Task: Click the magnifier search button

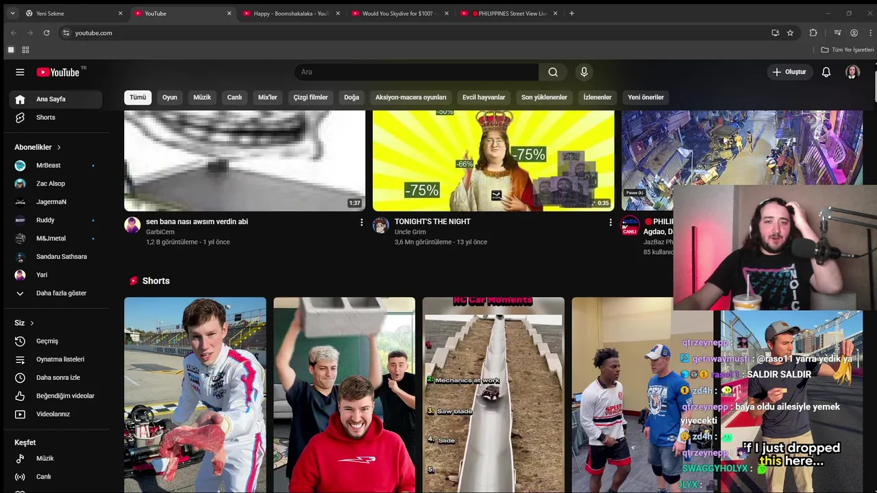Action: coord(553,72)
